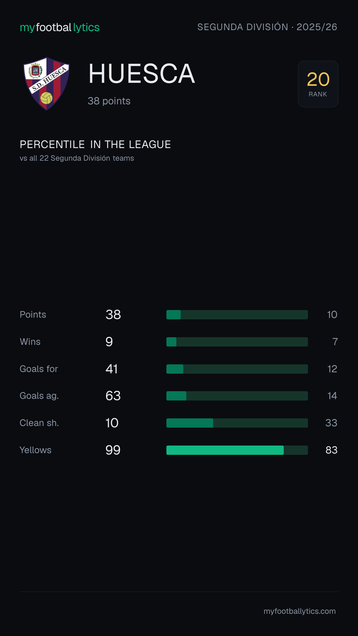Click the 38 points subtitle
Image resolution: width=358 pixels, height=636 pixels.
[x=109, y=101]
